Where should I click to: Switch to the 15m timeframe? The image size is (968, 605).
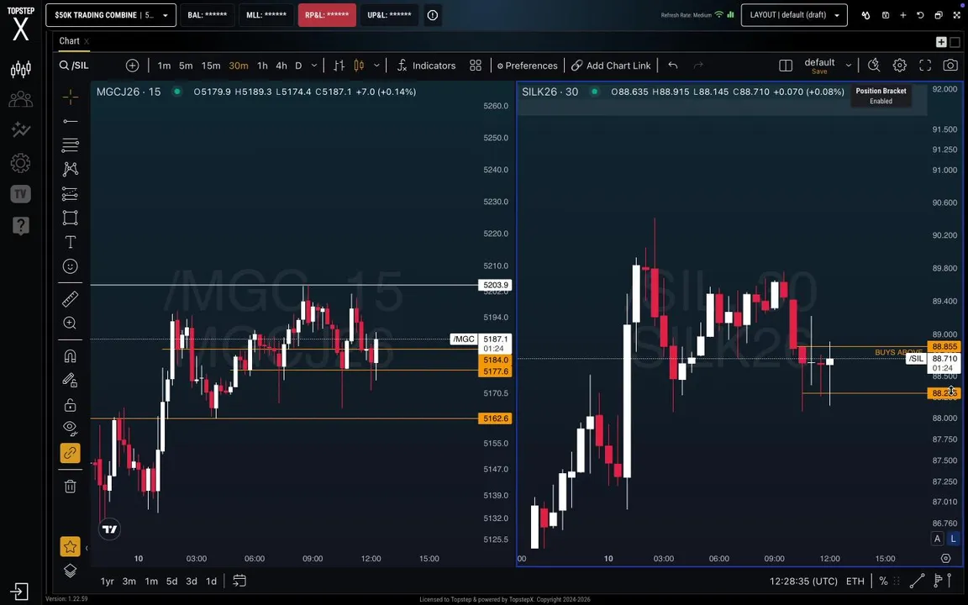click(211, 66)
